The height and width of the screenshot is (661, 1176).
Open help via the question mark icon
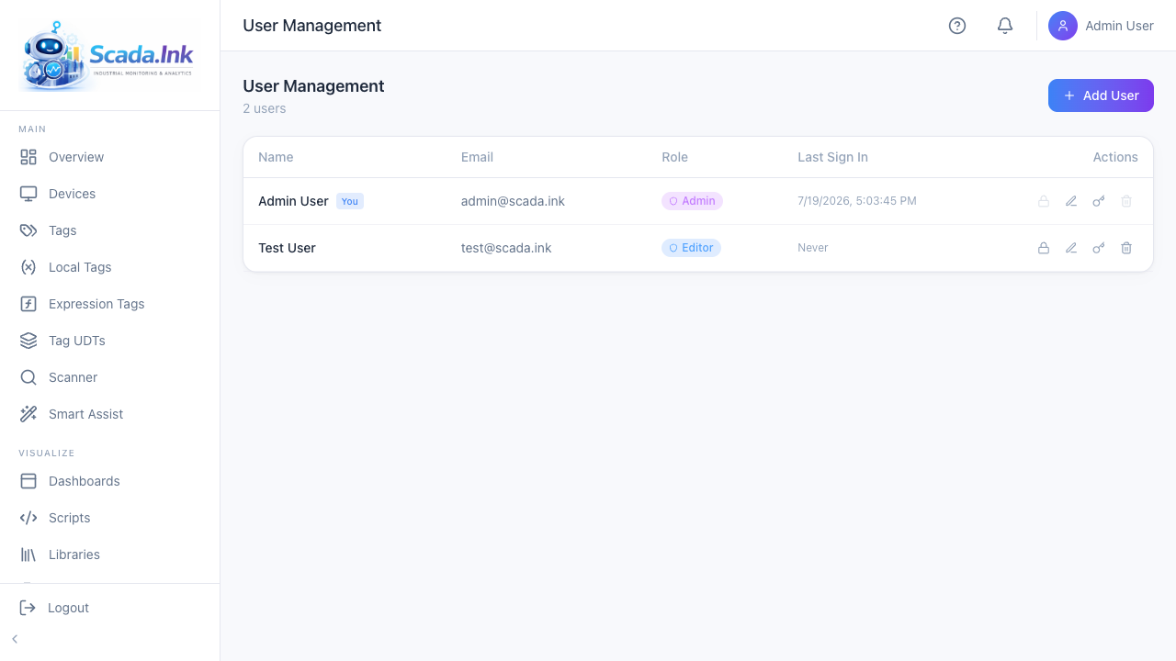(957, 26)
